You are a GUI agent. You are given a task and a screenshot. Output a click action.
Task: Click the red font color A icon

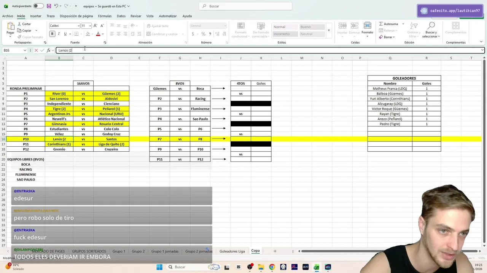pos(98,34)
